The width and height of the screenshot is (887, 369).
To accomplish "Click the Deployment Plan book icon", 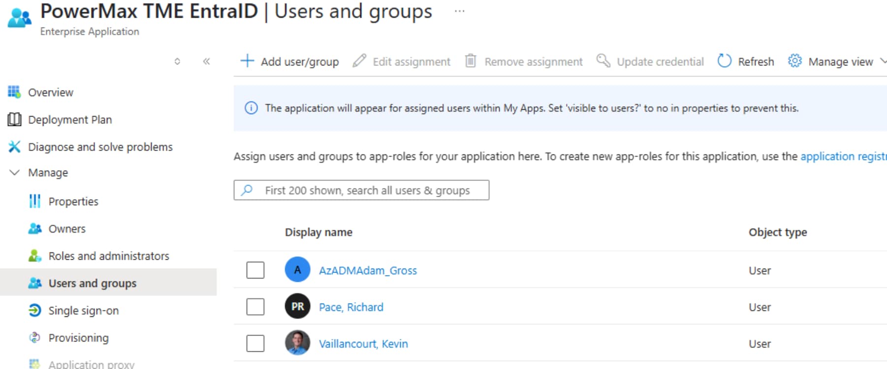I will pos(14,120).
